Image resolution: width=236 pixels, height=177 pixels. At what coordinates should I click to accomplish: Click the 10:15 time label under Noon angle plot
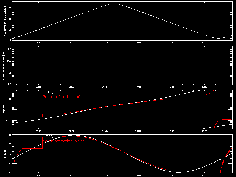click(x=171, y=87)
